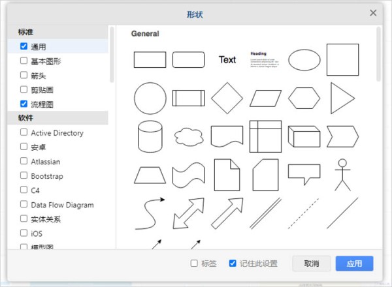This screenshot has width=392, height=287.
Task: Click the 标准 category header
Action: 58,32
